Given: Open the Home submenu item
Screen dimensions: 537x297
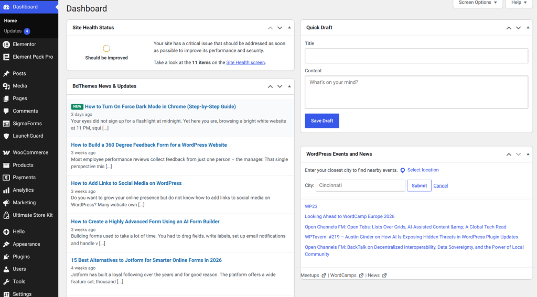Looking at the screenshot, I should click(x=10, y=21).
